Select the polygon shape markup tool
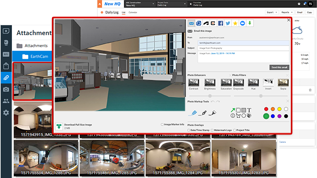The image size is (317, 178). (238, 116)
